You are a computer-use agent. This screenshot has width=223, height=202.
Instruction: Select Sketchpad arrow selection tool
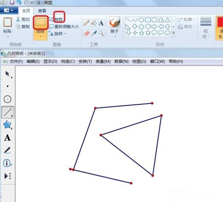(8, 74)
